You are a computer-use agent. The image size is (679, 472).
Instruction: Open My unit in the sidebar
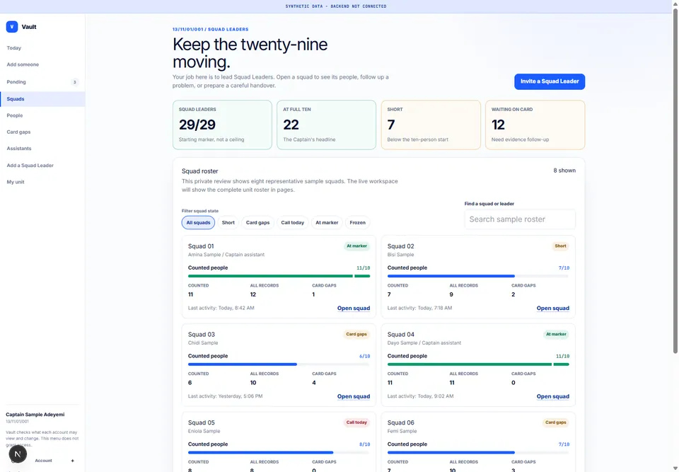point(42,182)
